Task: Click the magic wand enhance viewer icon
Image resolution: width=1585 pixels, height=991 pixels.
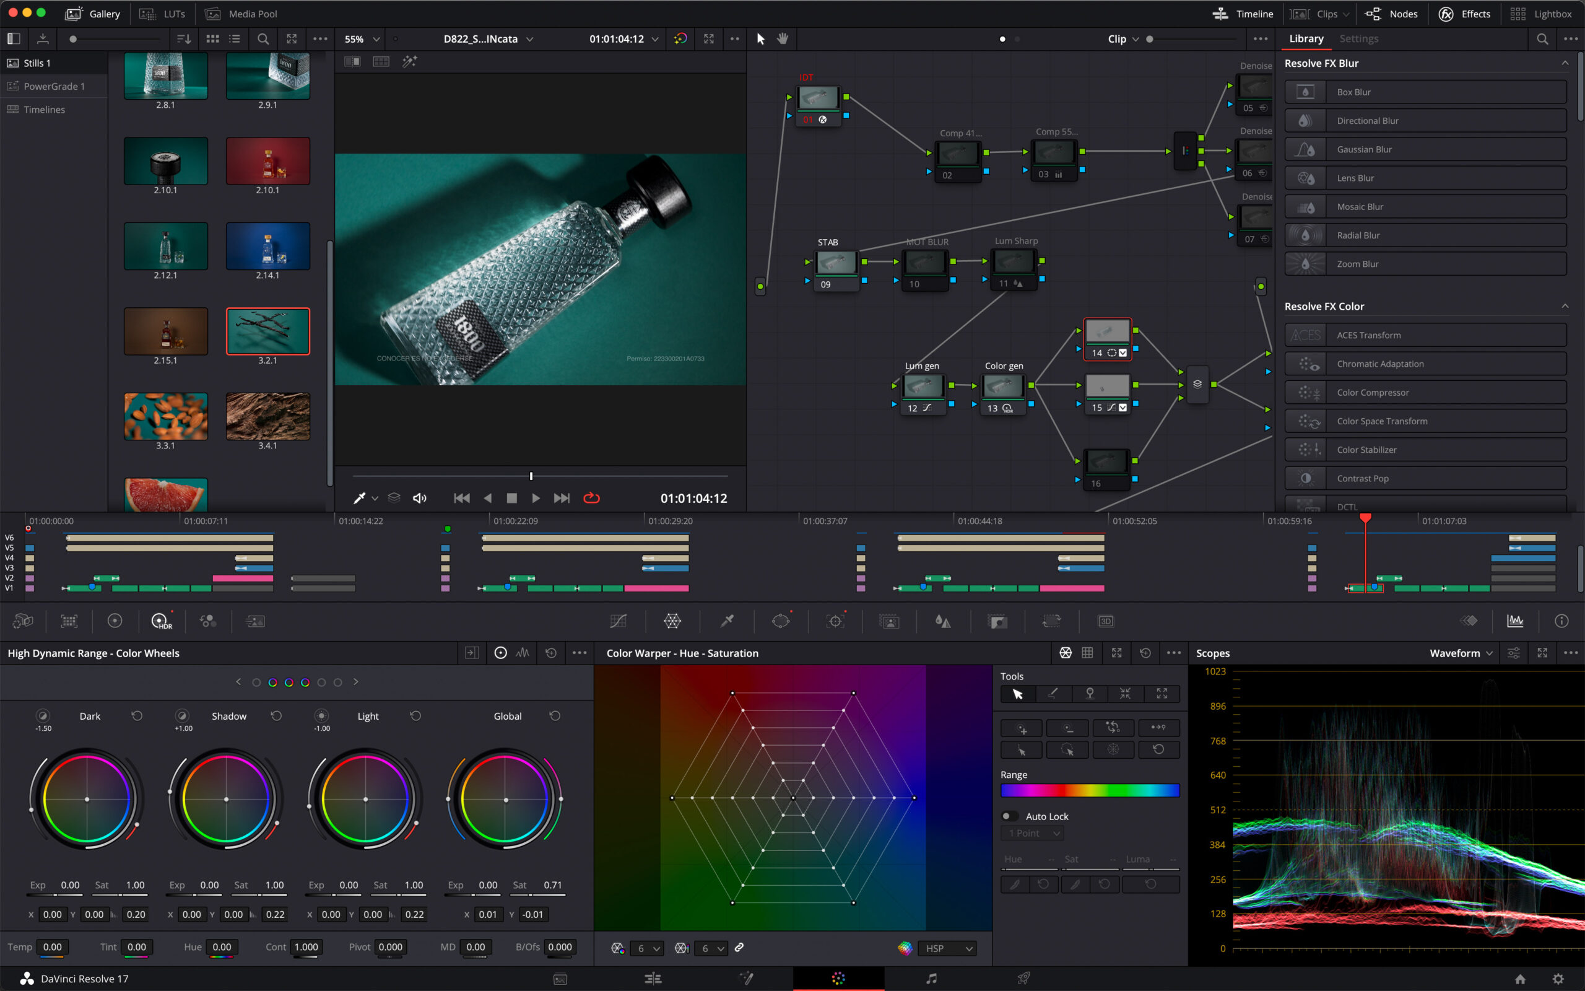Action: [x=409, y=61]
